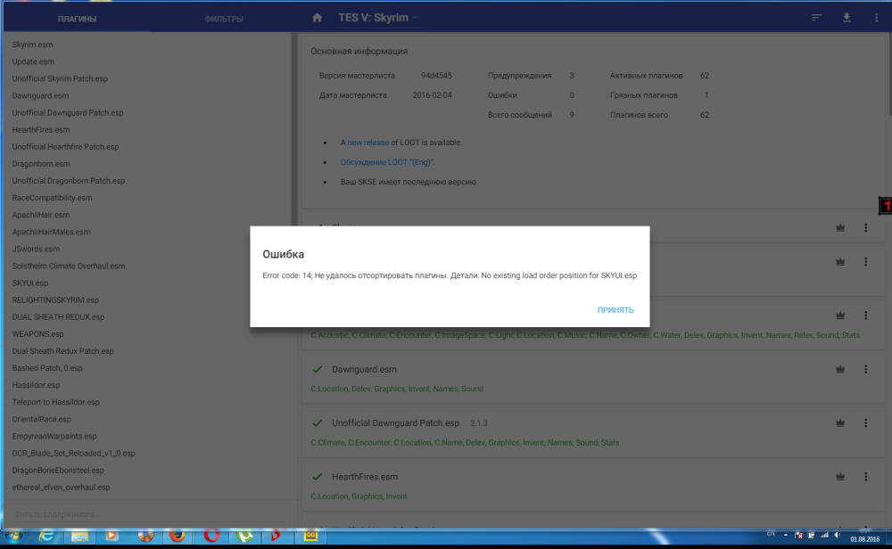
Task: Select ethereal_elven_overhaul.esp in sidebar
Action: (x=61, y=488)
